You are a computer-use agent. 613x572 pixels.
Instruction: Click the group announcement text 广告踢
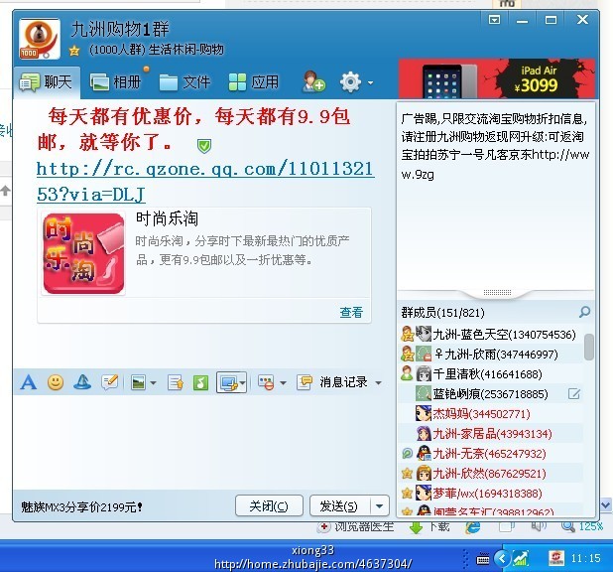[x=495, y=146]
